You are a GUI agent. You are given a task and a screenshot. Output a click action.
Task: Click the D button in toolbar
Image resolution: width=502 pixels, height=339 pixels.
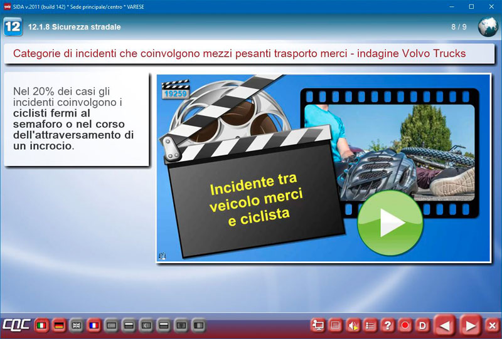(x=422, y=325)
